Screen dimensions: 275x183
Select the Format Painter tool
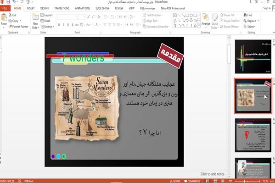18,27
